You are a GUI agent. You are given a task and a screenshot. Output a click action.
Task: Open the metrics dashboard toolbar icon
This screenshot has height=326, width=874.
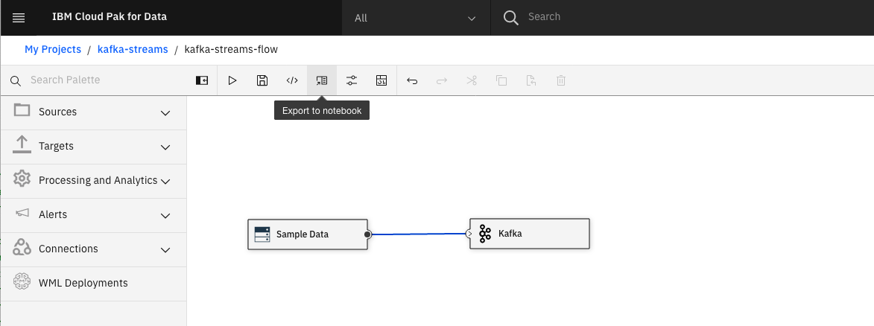(381, 81)
